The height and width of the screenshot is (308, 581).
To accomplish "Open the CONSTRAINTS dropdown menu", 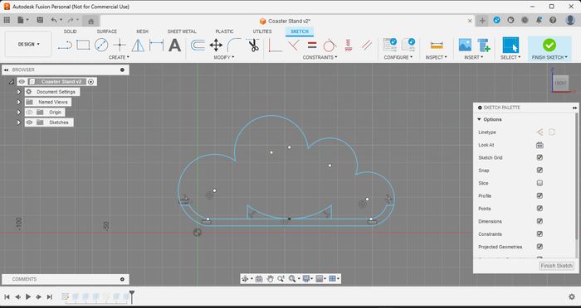I will click(320, 57).
